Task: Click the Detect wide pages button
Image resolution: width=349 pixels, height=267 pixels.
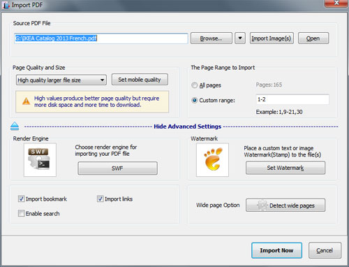Action: 285,205
